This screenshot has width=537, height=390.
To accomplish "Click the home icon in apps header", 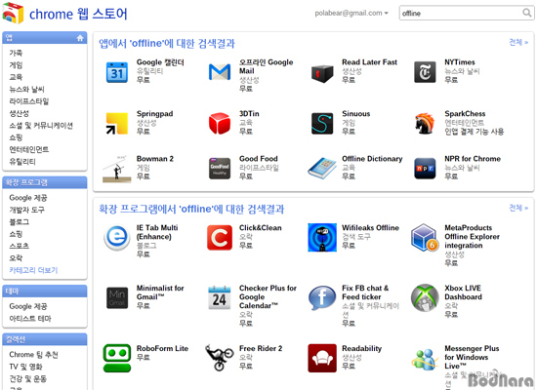I will click(x=80, y=38).
